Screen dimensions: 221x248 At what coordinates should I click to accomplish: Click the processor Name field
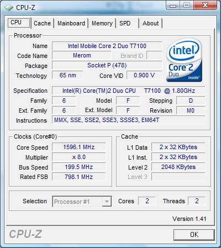pos(107,46)
